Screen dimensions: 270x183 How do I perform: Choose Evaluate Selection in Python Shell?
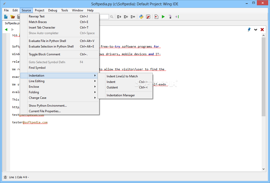tap(60, 47)
